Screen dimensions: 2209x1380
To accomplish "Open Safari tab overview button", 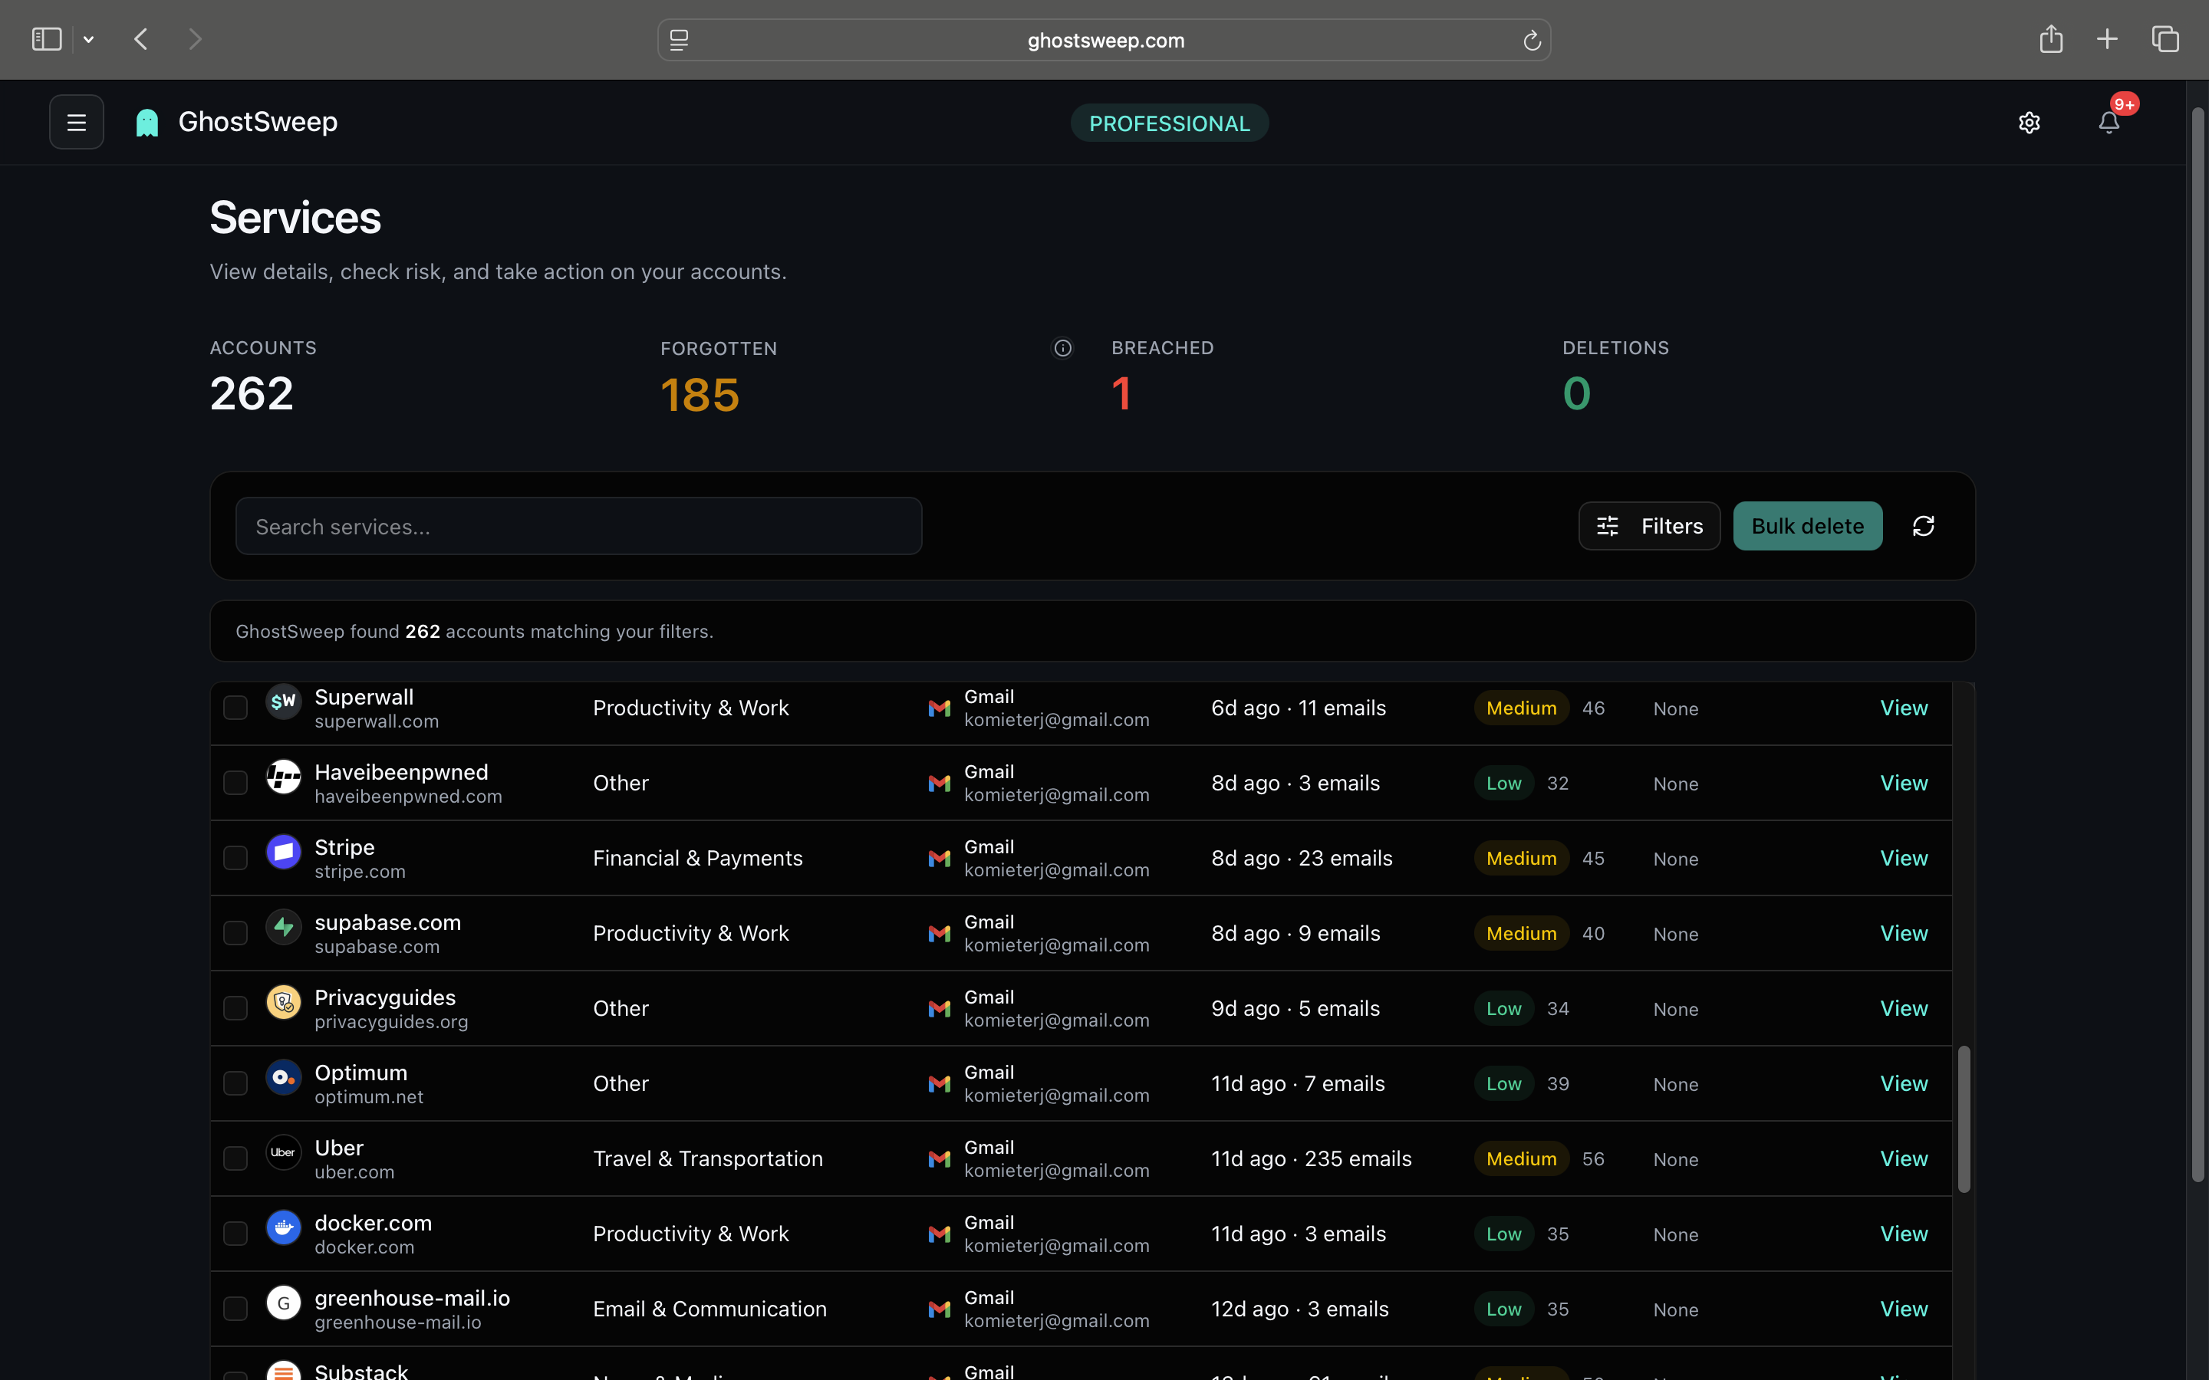I will (2165, 39).
